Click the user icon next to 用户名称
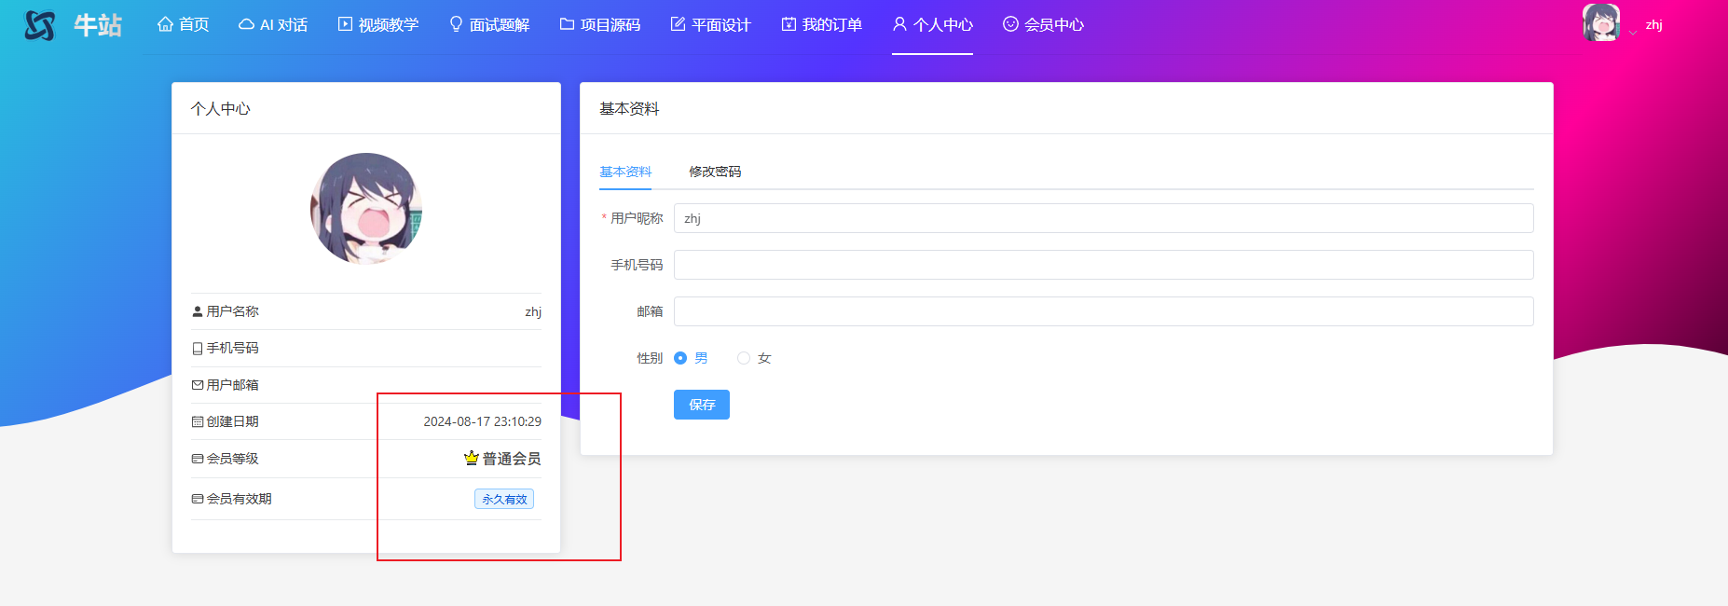This screenshot has width=1728, height=606. (x=198, y=311)
